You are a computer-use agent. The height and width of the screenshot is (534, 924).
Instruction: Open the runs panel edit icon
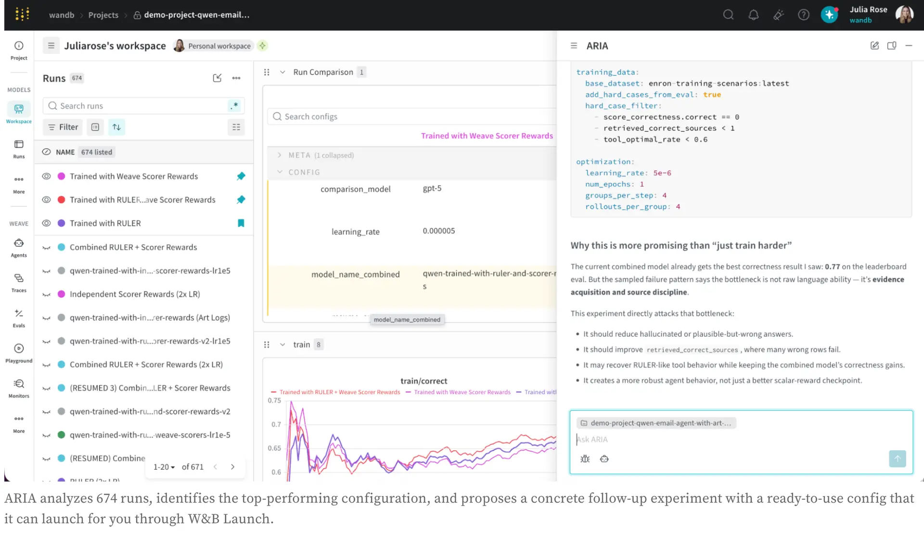(217, 78)
